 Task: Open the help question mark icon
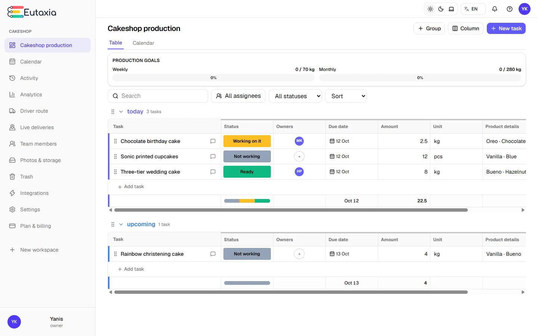(510, 9)
